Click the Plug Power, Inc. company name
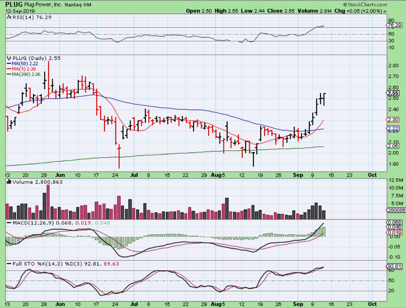 point(43,5)
